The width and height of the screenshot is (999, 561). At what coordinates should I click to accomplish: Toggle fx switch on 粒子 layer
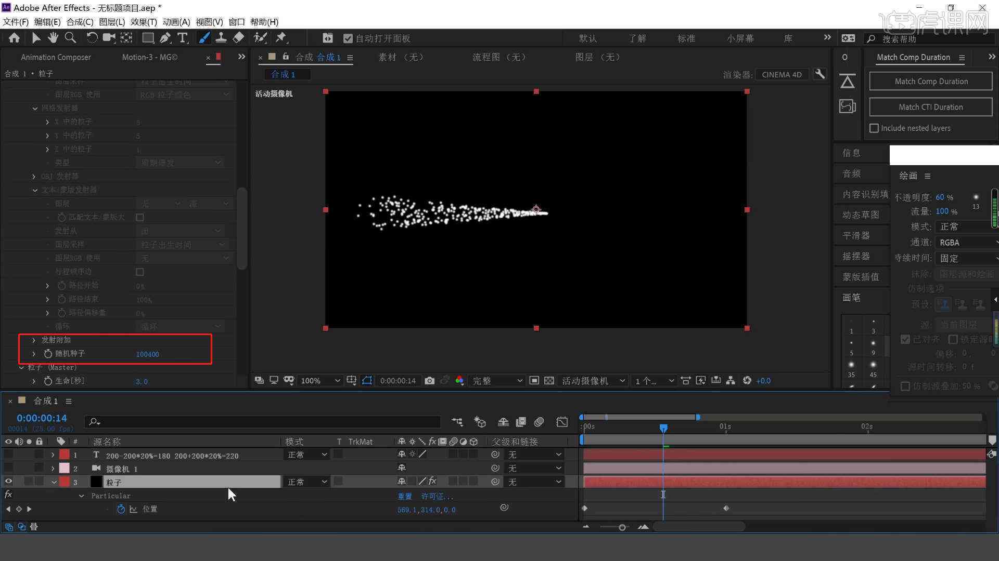click(432, 482)
